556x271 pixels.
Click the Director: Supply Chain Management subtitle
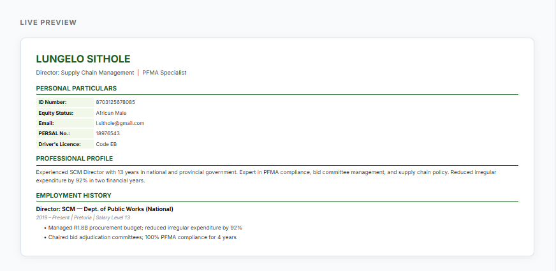85,73
